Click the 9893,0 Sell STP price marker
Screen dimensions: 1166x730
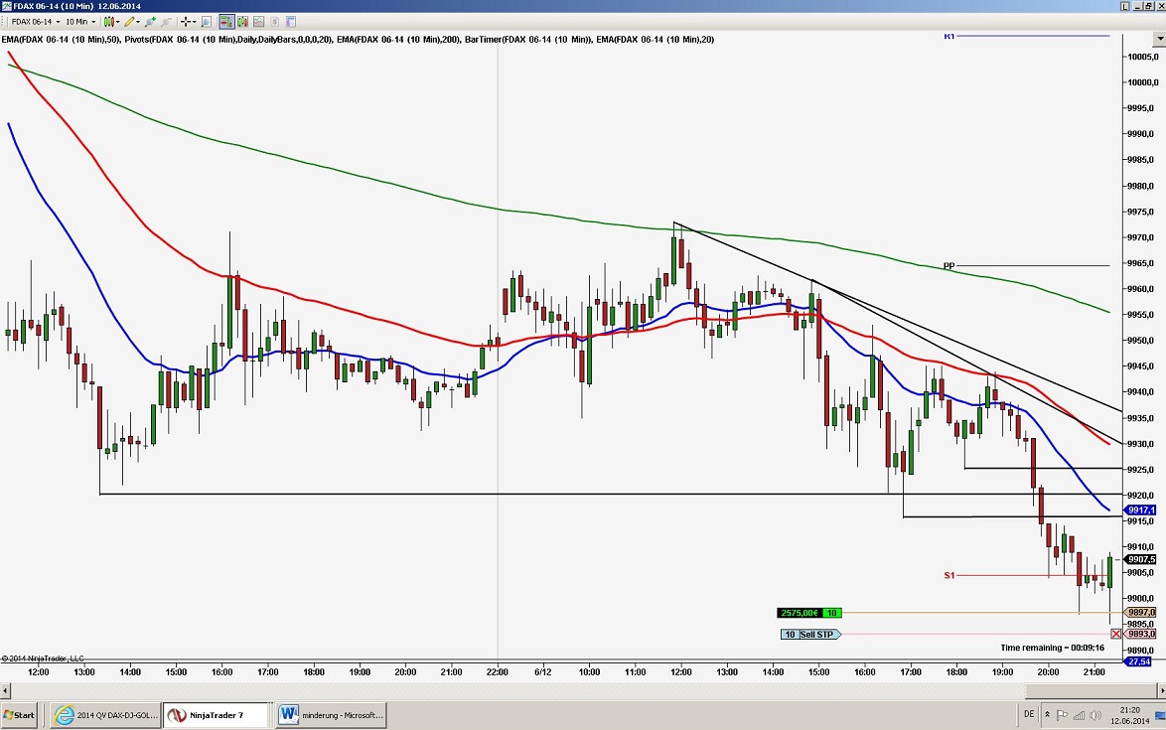coord(1139,633)
